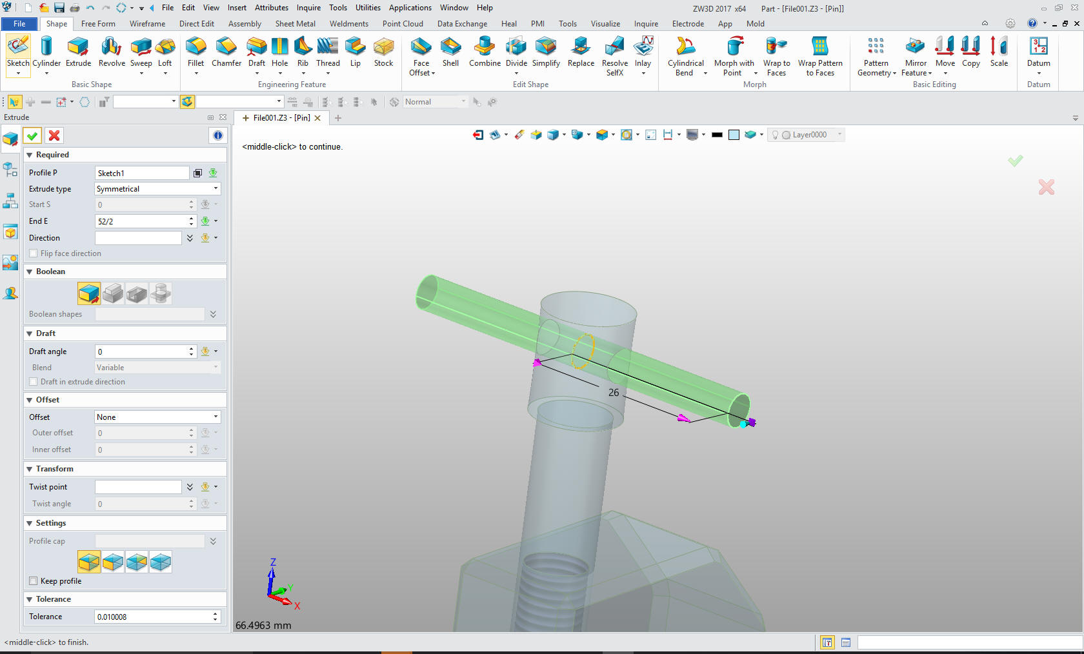Open the Utilities menu
1084x654 pixels.
(368, 8)
